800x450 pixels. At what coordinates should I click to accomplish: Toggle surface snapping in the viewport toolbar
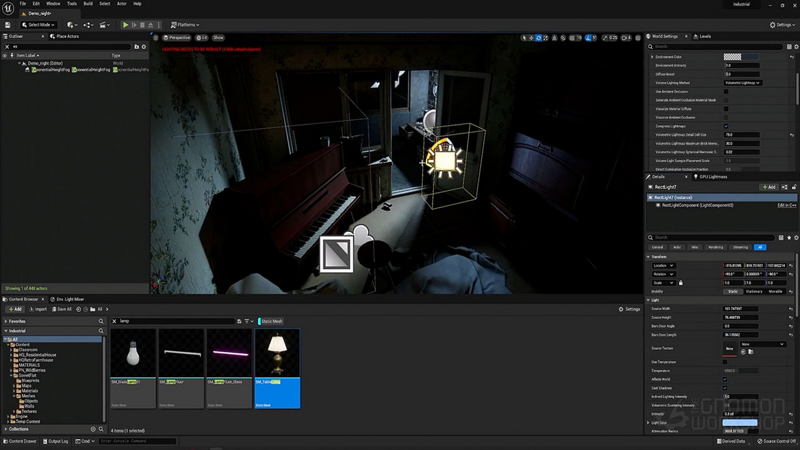[x=564, y=37]
